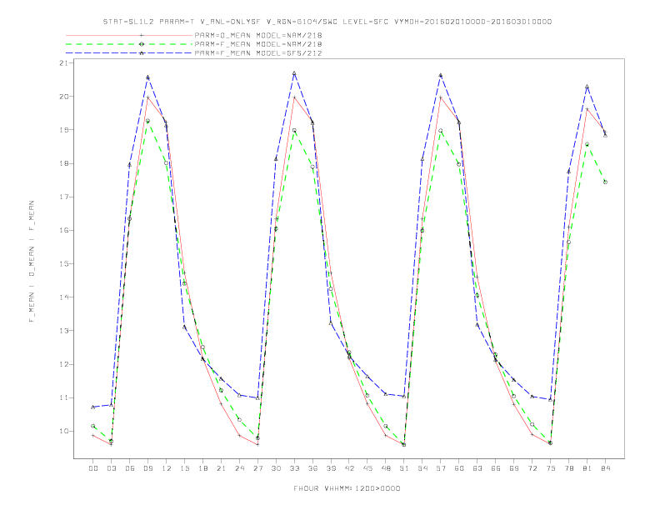
Task: Click blue triangle marker at hour 33 peak
Action: [x=294, y=73]
